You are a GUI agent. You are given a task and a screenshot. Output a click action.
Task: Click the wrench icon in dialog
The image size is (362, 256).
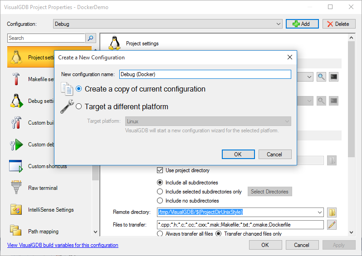click(x=67, y=106)
